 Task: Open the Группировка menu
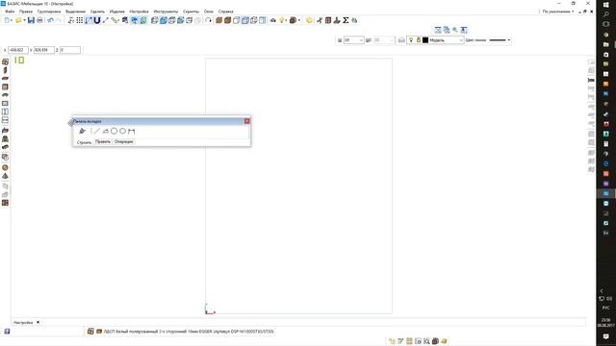point(49,12)
